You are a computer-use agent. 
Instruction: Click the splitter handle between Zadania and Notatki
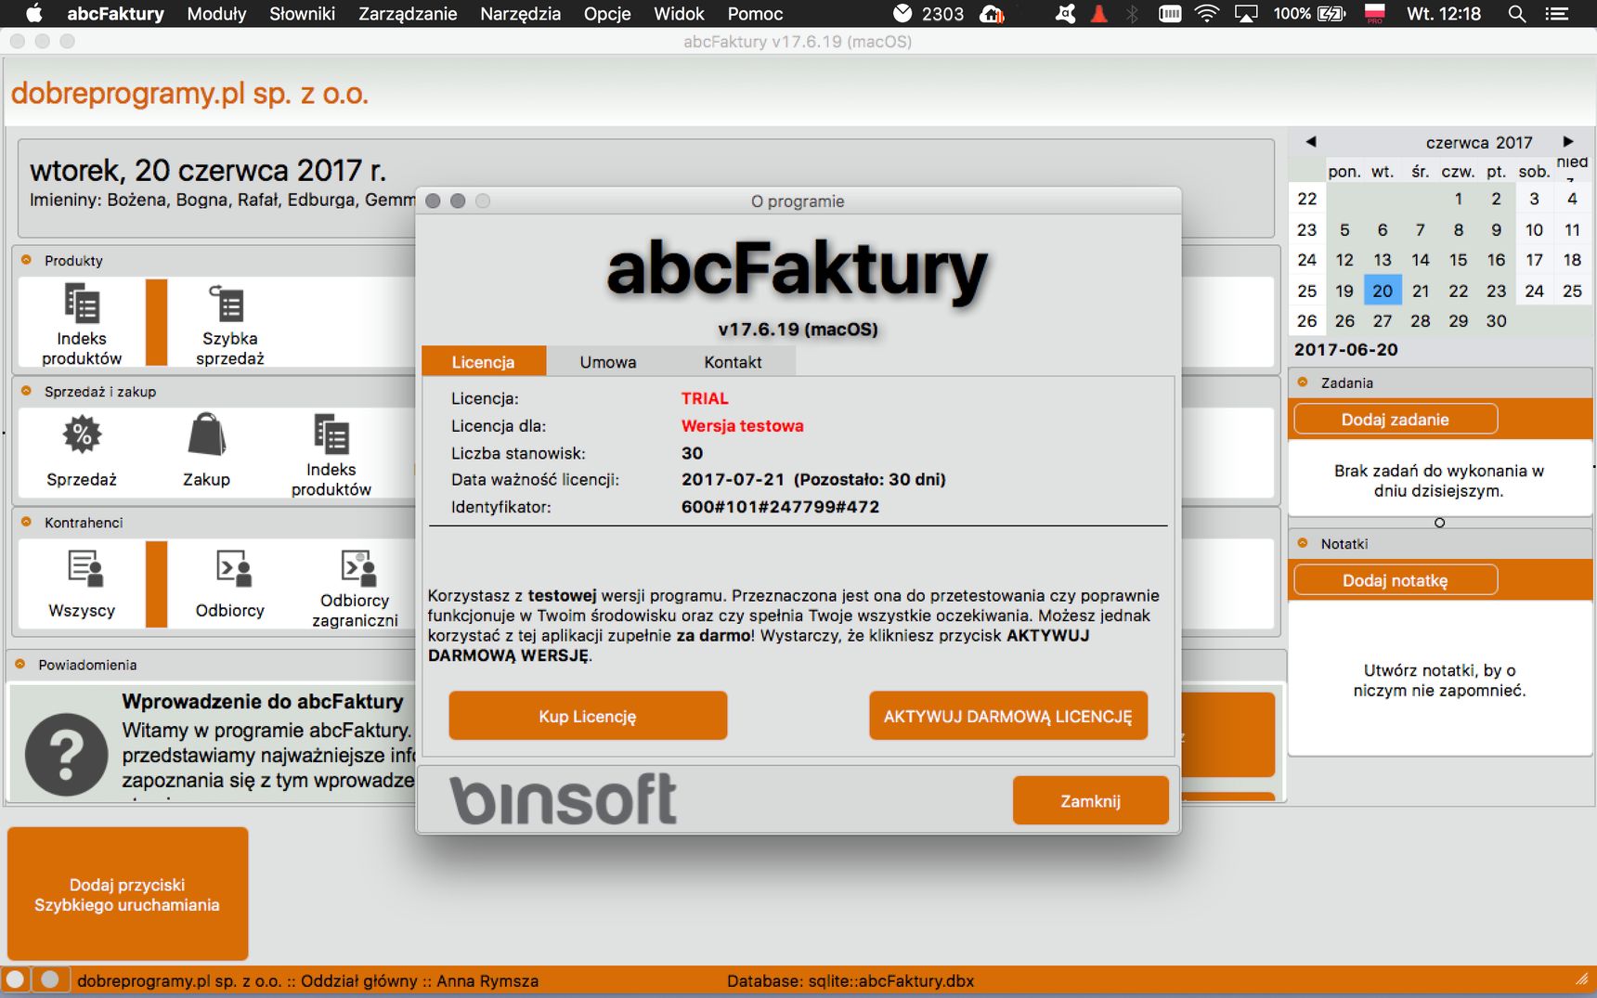tap(1439, 523)
